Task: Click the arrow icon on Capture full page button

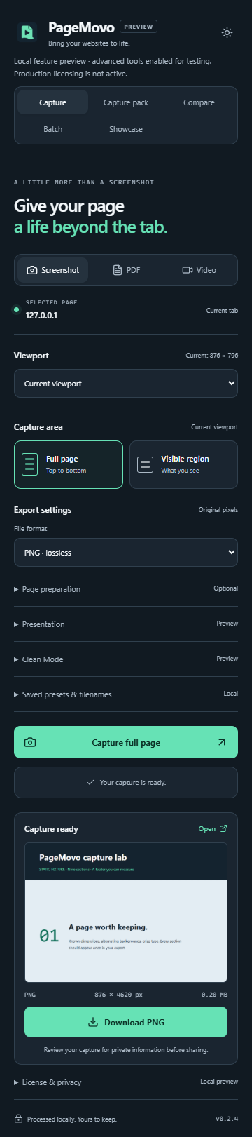Action: [x=222, y=742]
